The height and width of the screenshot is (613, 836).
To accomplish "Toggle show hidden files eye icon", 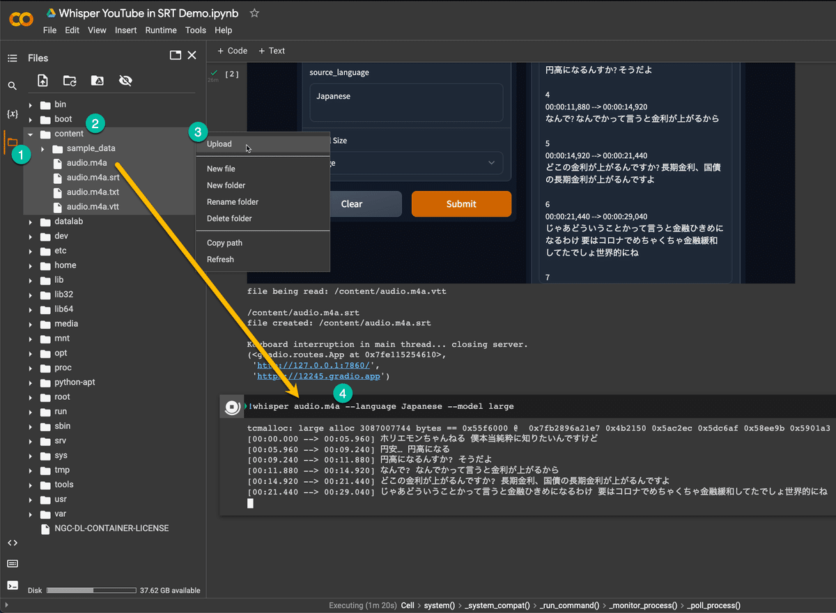I will [x=125, y=81].
